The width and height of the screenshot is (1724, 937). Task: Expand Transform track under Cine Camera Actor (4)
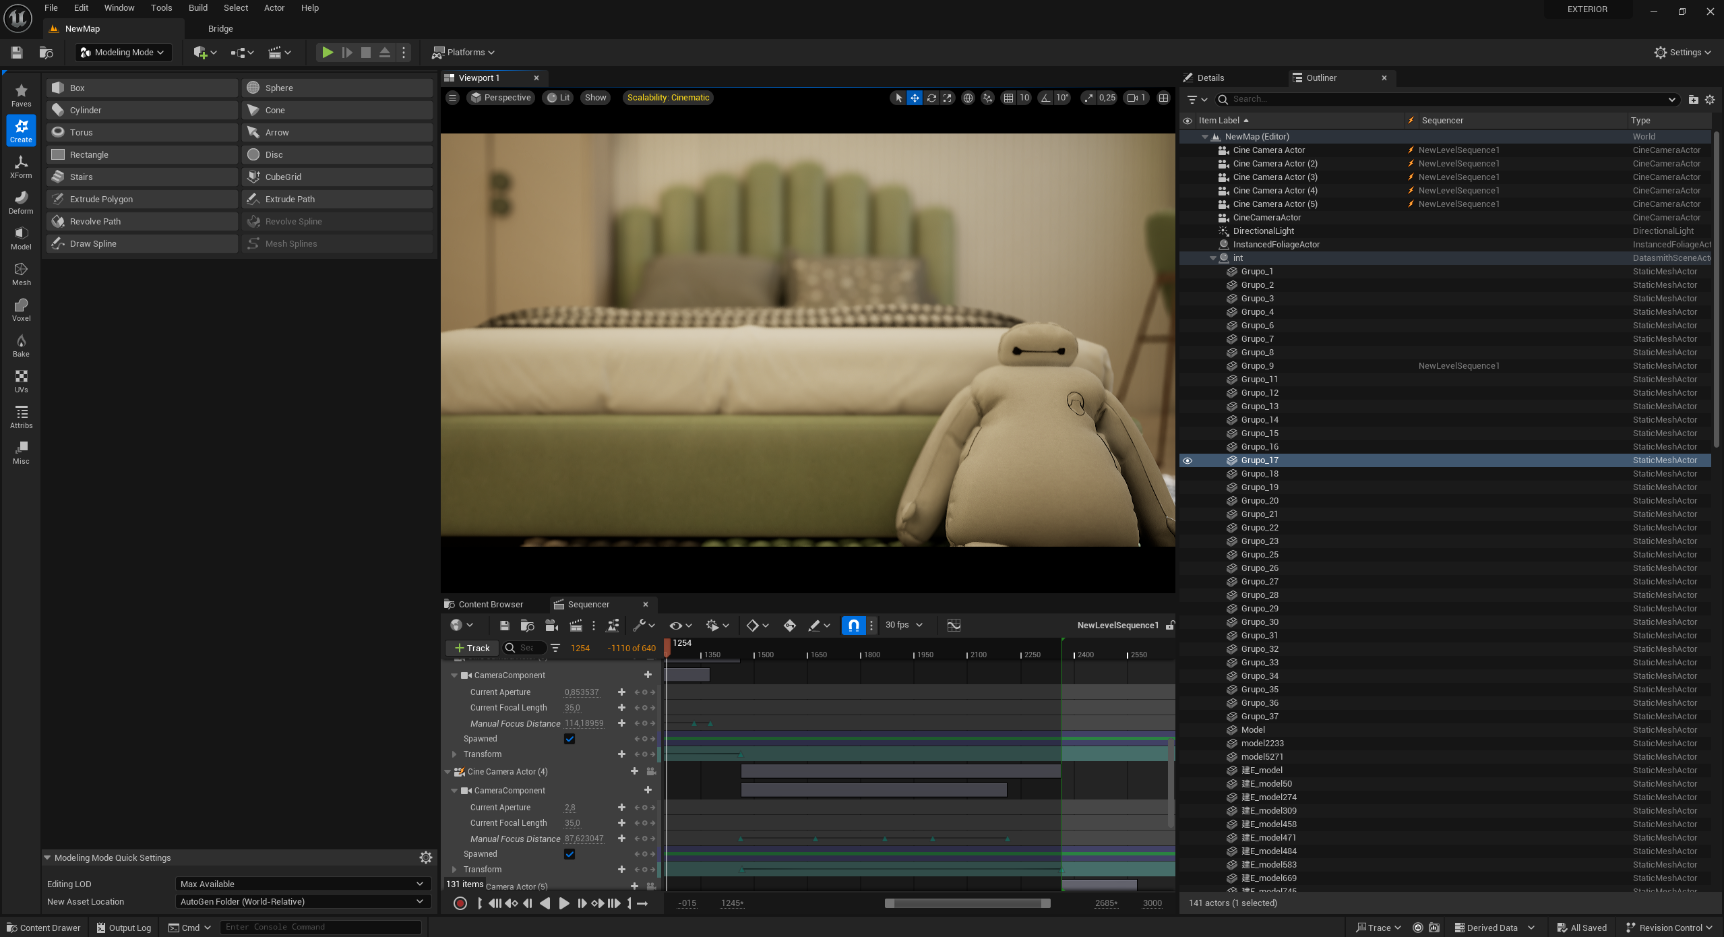click(x=454, y=870)
